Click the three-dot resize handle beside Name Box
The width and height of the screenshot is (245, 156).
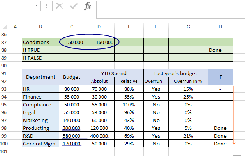coord(47,6)
